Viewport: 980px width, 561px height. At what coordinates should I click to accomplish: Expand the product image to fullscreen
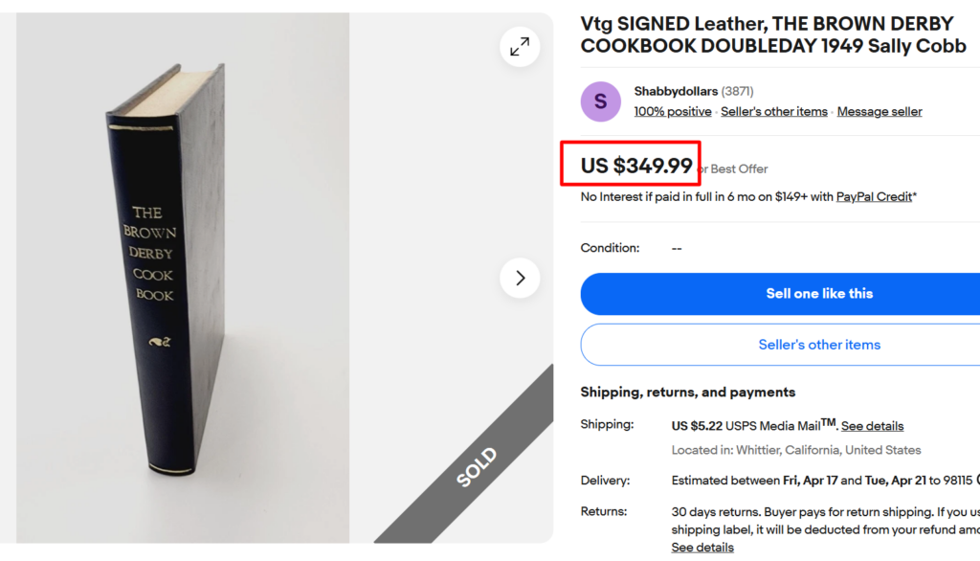pyautogui.click(x=520, y=46)
